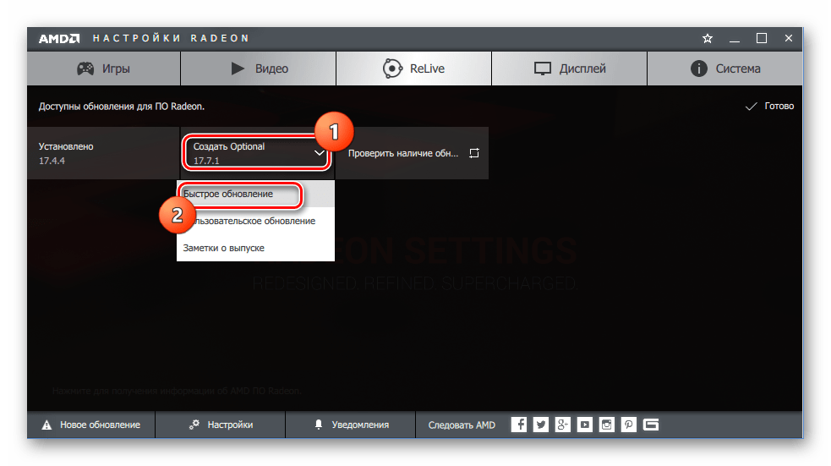Viewport: 831px width, 466px height.
Task: Open the Система tab
Action: pyautogui.click(x=725, y=69)
